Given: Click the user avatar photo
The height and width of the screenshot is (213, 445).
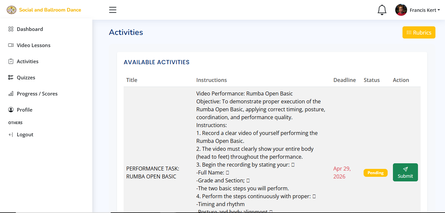Looking at the screenshot, I should (x=401, y=10).
